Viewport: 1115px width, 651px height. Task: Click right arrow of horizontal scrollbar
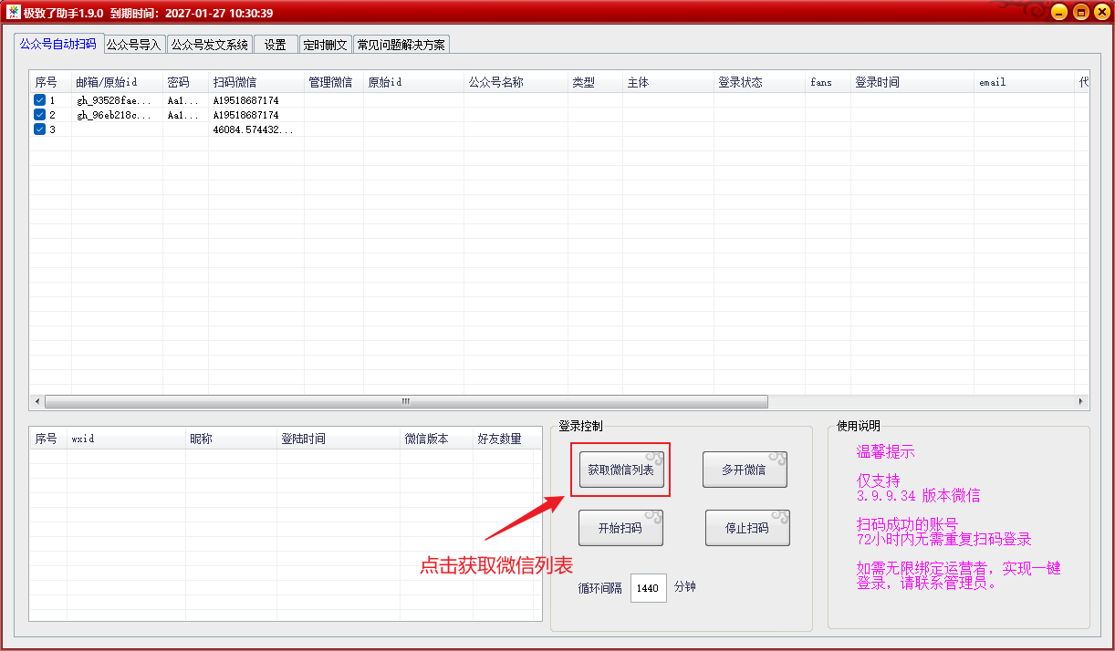coord(1081,401)
